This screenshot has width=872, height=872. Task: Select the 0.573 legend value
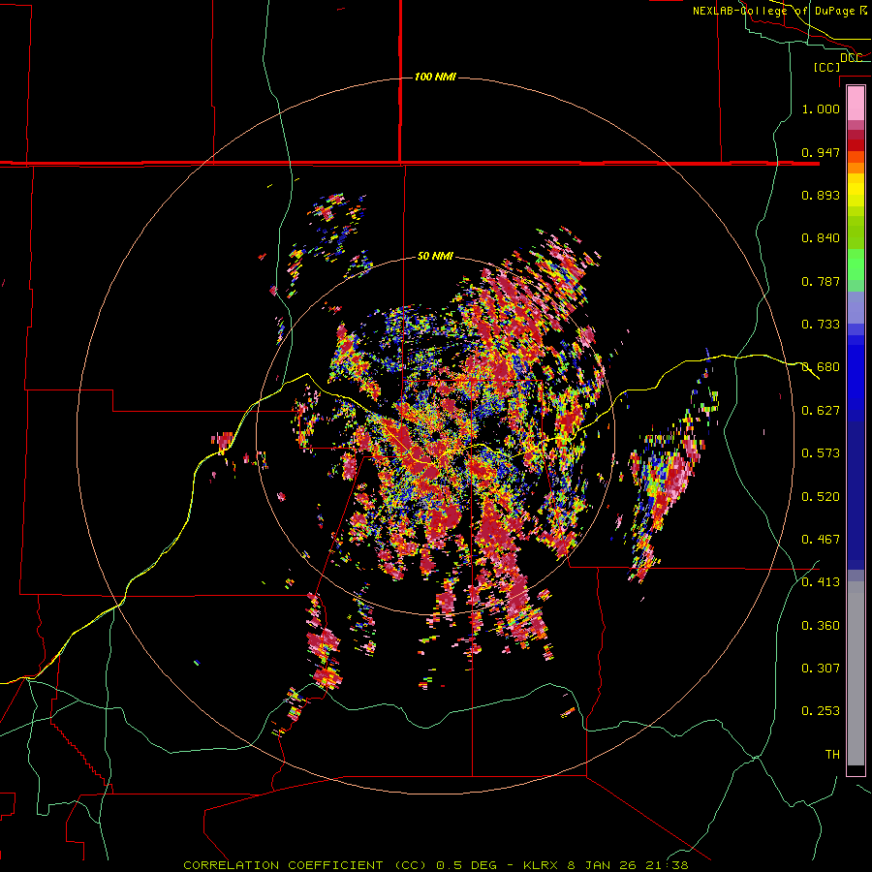point(821,453)
